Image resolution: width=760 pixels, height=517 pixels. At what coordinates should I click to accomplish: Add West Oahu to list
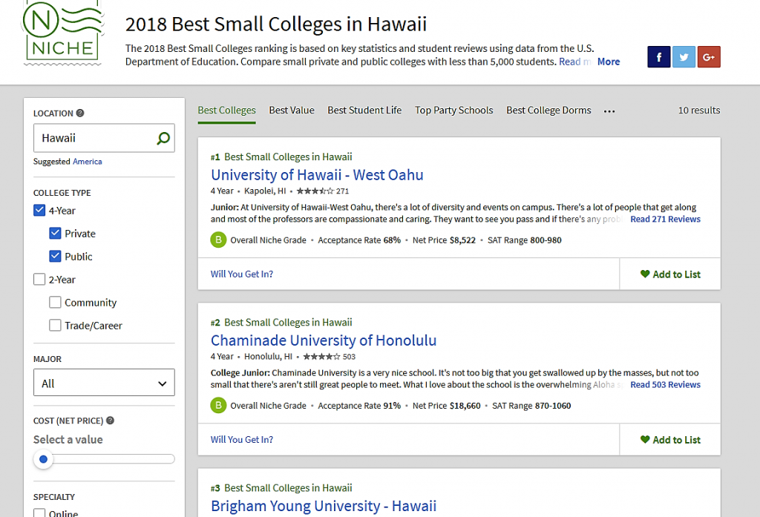point(670,274)
